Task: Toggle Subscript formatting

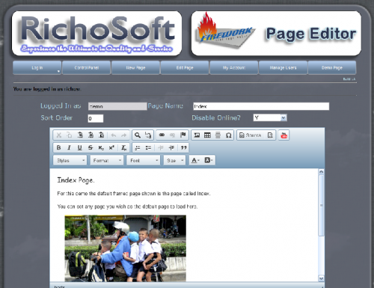Action: (x=101, y=147)
